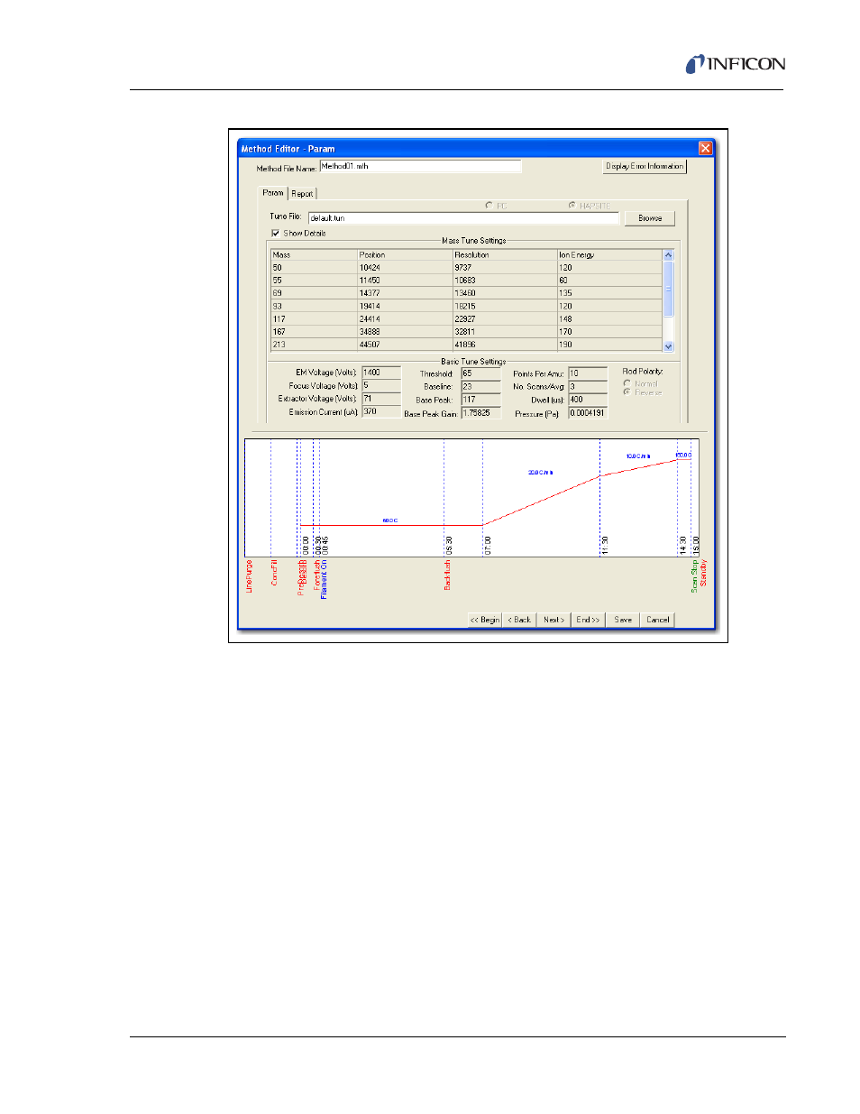Click the ConcFill event label
The width and height of the screenshot is (860, 1114).
(274, 573)
